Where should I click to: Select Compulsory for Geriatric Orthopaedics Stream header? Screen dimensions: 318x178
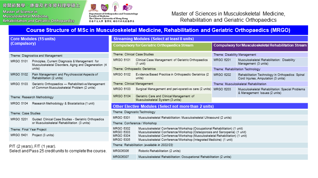tap(161, 47)
